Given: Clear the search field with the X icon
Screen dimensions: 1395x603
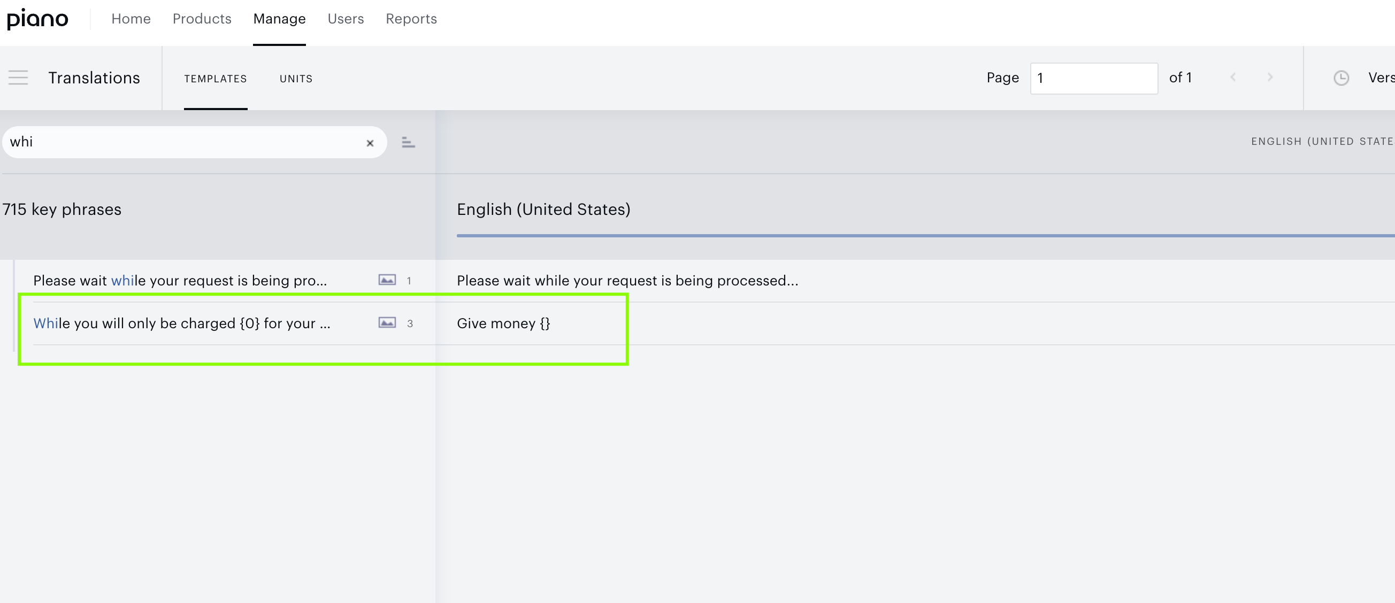Looking at the screenshot, I should tap(370, 143).
